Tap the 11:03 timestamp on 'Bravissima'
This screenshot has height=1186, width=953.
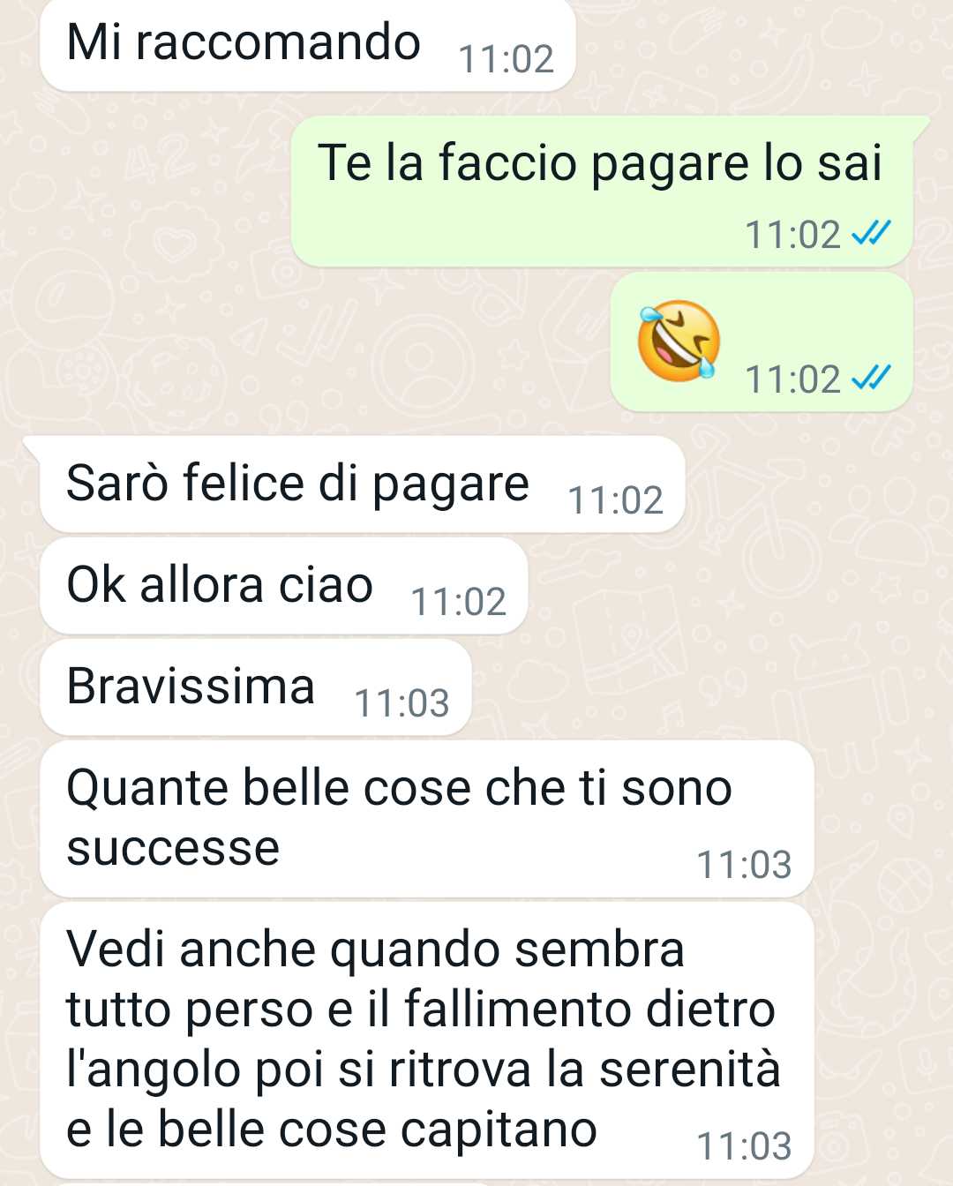(401, 703)
